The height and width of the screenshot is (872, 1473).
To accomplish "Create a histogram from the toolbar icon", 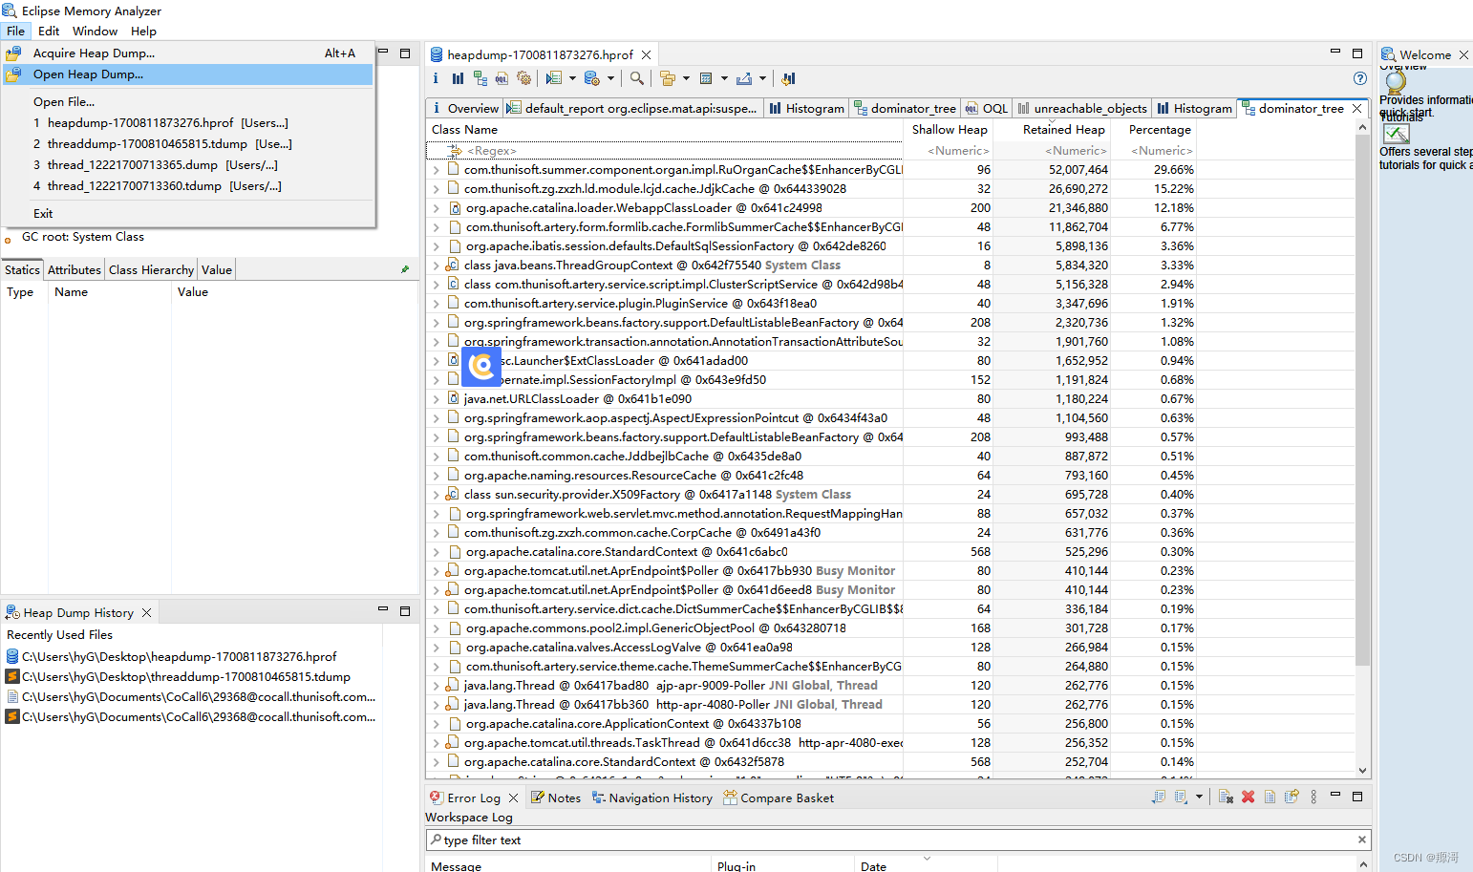I will tap(458, 78).
